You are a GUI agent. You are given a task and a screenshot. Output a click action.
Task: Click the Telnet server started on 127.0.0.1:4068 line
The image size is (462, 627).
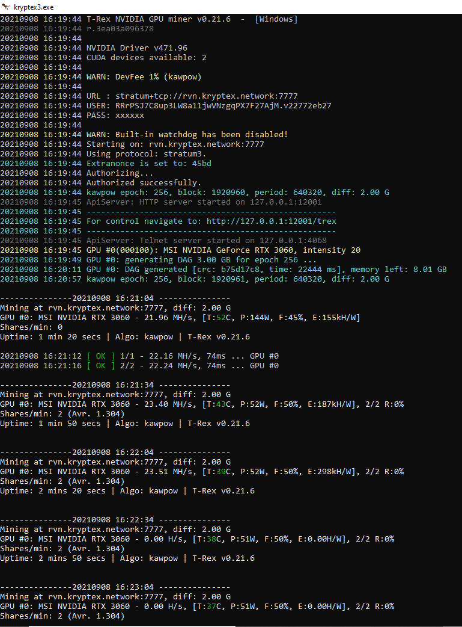pos(163,240)
